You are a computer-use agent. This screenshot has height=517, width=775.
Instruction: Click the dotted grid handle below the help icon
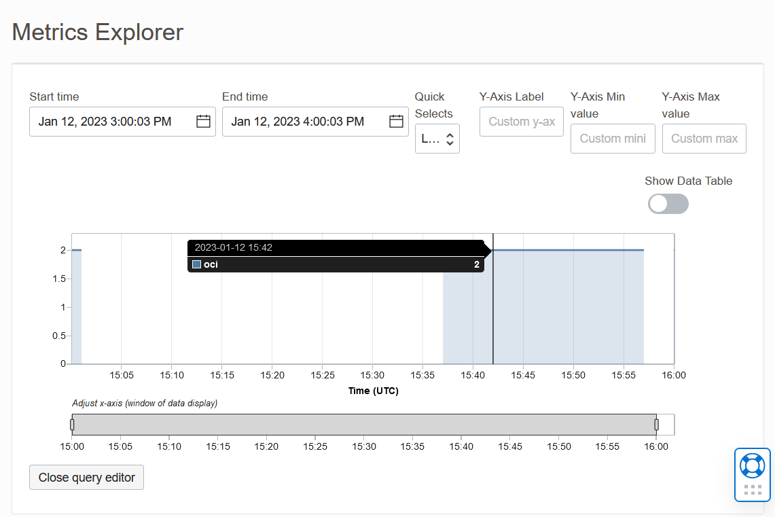tap(753, 488)
